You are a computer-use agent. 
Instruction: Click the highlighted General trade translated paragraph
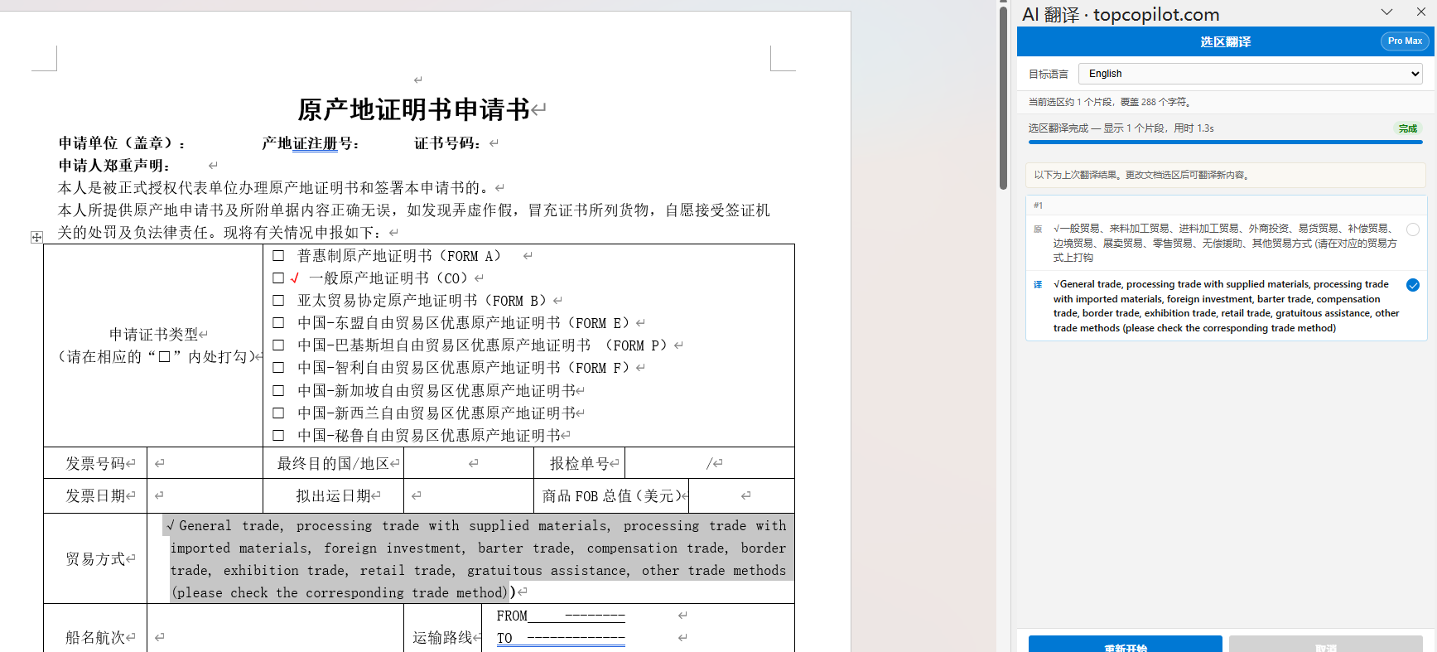(478, 559)
